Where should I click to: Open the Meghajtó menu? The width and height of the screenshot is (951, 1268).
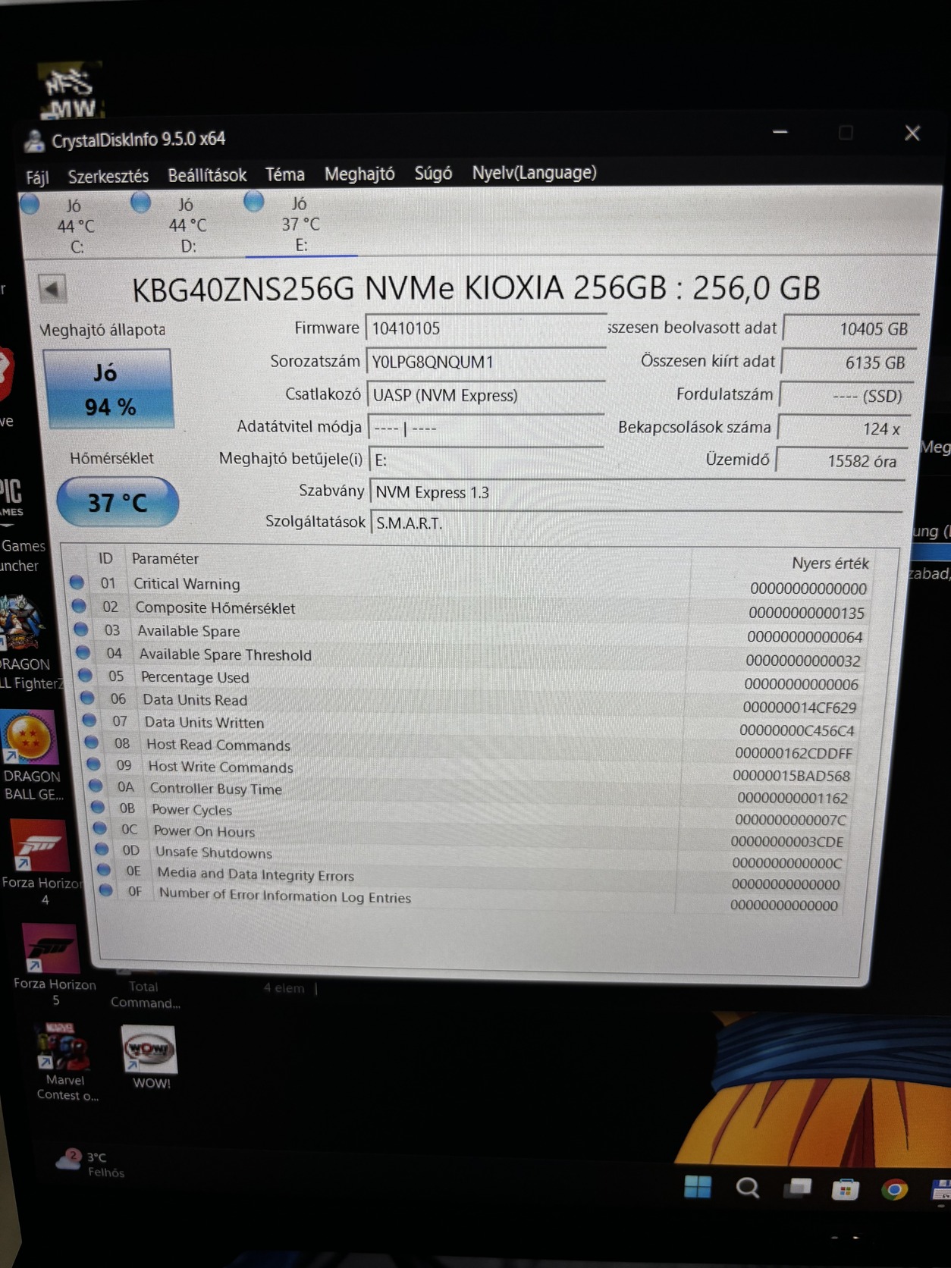point(359,174)
